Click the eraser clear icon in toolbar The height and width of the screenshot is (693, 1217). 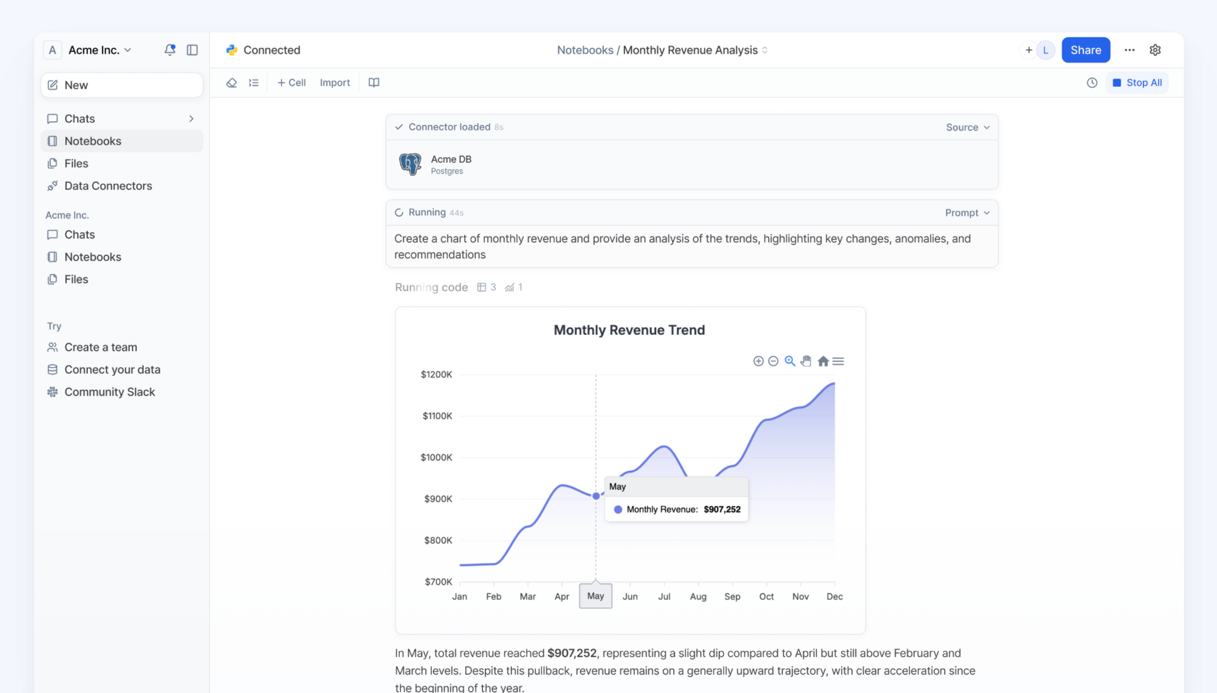point(231,83)
